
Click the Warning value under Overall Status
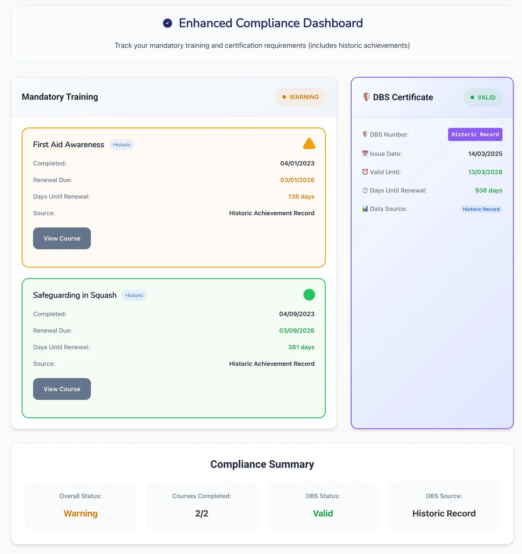click(x=81, y=513)
